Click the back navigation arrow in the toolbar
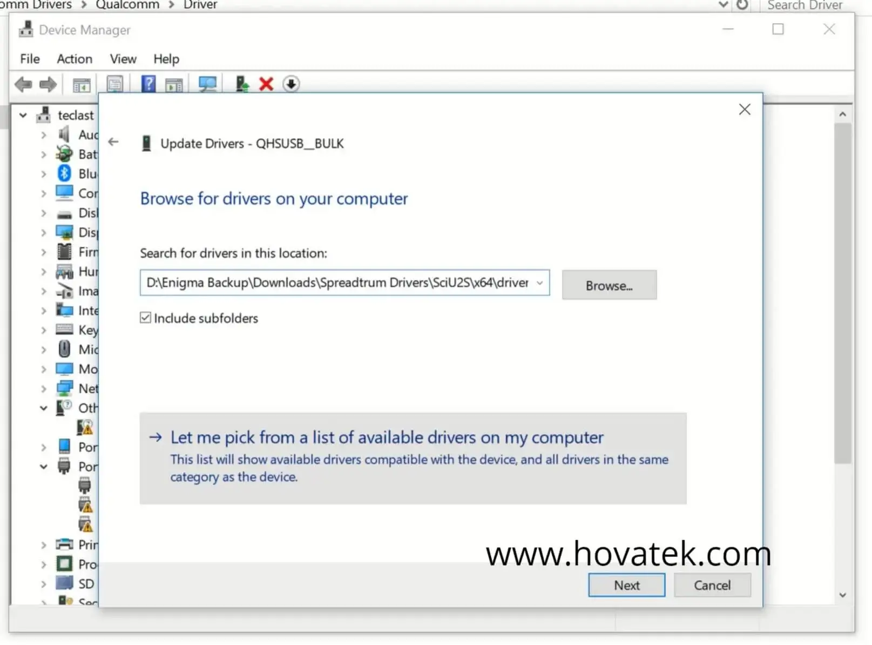Viewport: 872px width, 645px height. [22, 84]
